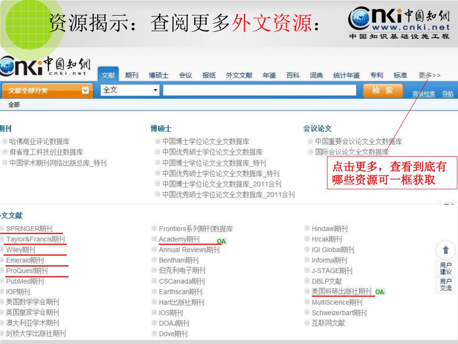Click the 用户建议 side button
The height and width of the screenshot is (344, 458).
click(x=446, y=268)
